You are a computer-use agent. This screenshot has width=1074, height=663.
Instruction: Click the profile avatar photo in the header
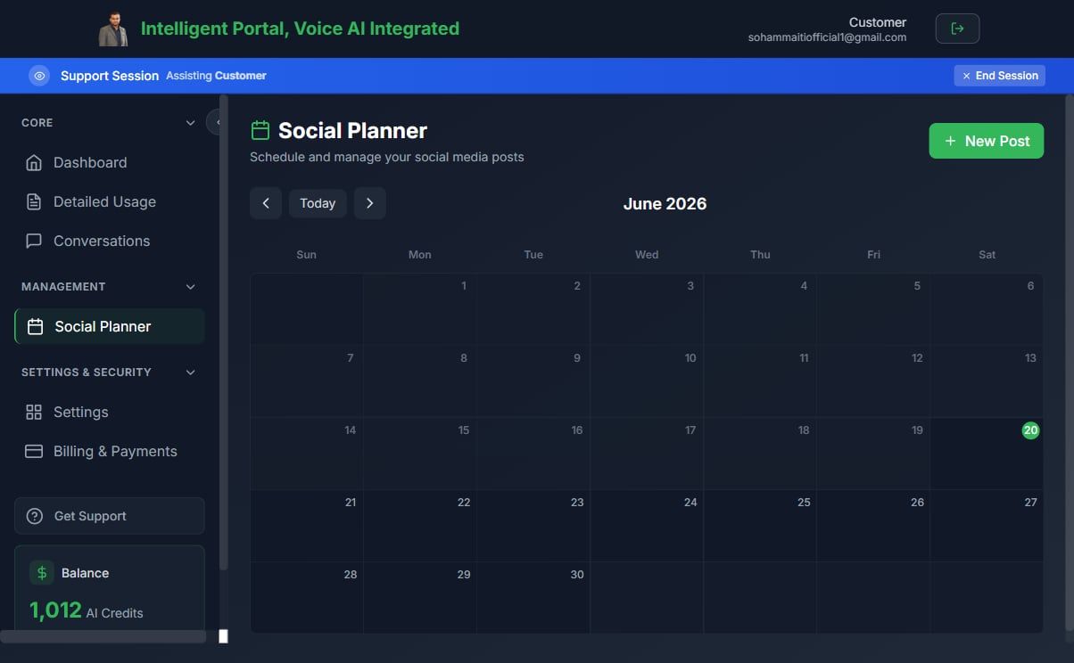[113, 29]
